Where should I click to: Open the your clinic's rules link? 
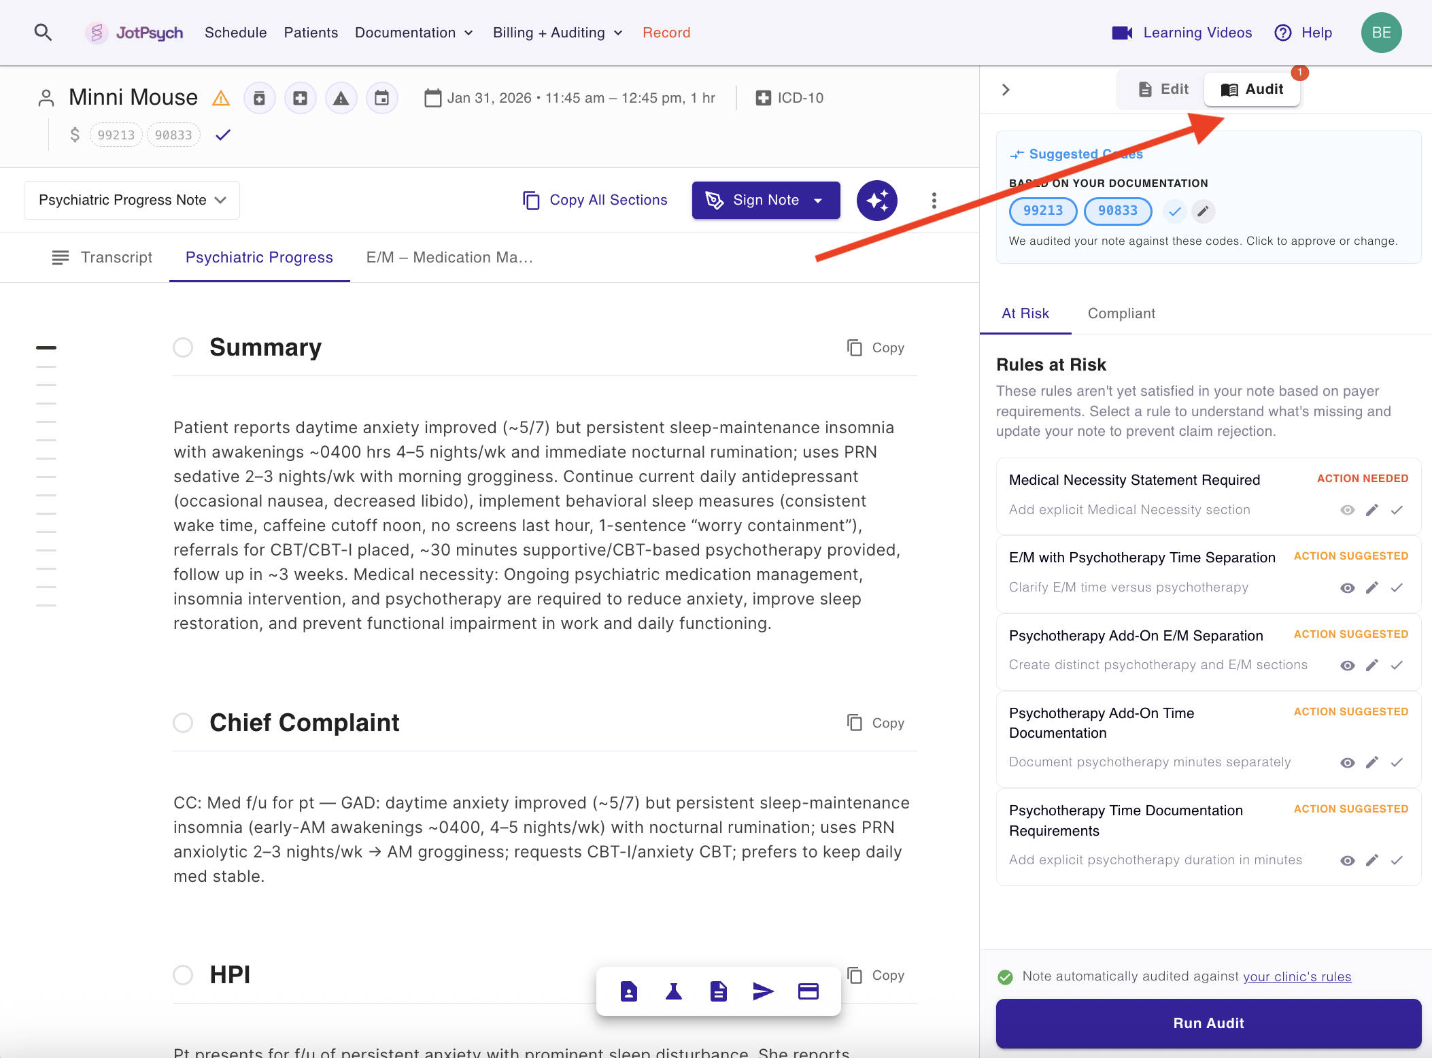(x=1297, y=977)
